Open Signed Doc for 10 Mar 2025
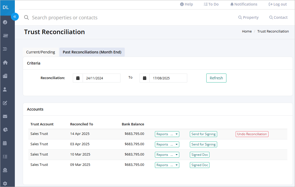Screen dimensions: 295x187 200,155
